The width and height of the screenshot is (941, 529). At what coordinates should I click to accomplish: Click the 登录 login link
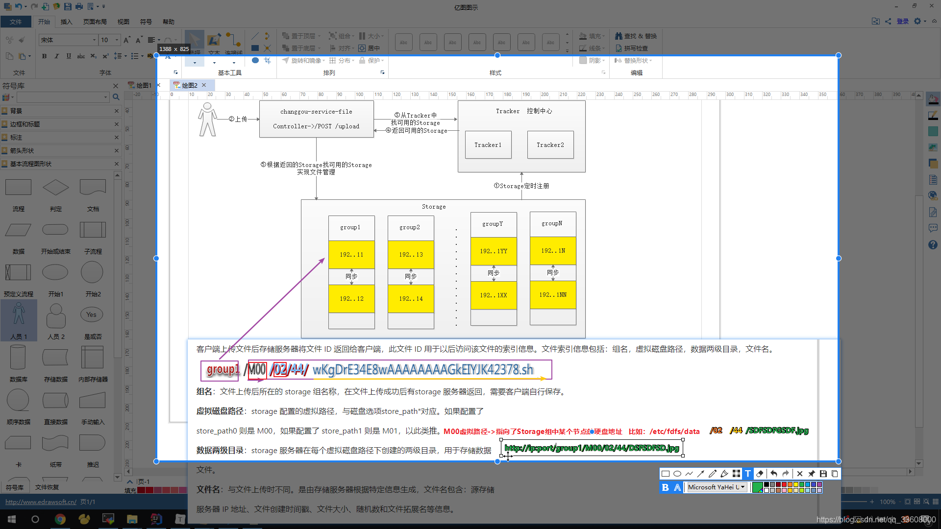903,22
